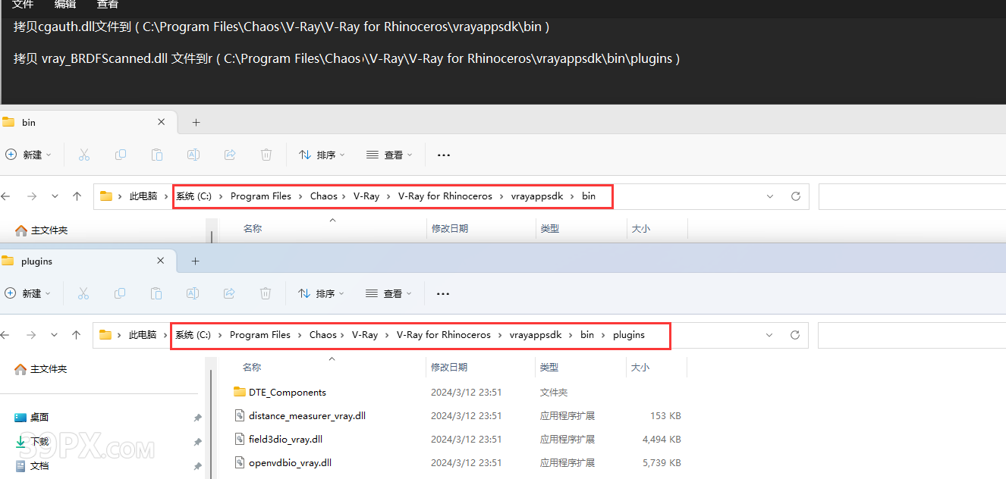Click the delete trash icon in the plugins window
This screenshot has height=479, width=1006.
(266, 293)
